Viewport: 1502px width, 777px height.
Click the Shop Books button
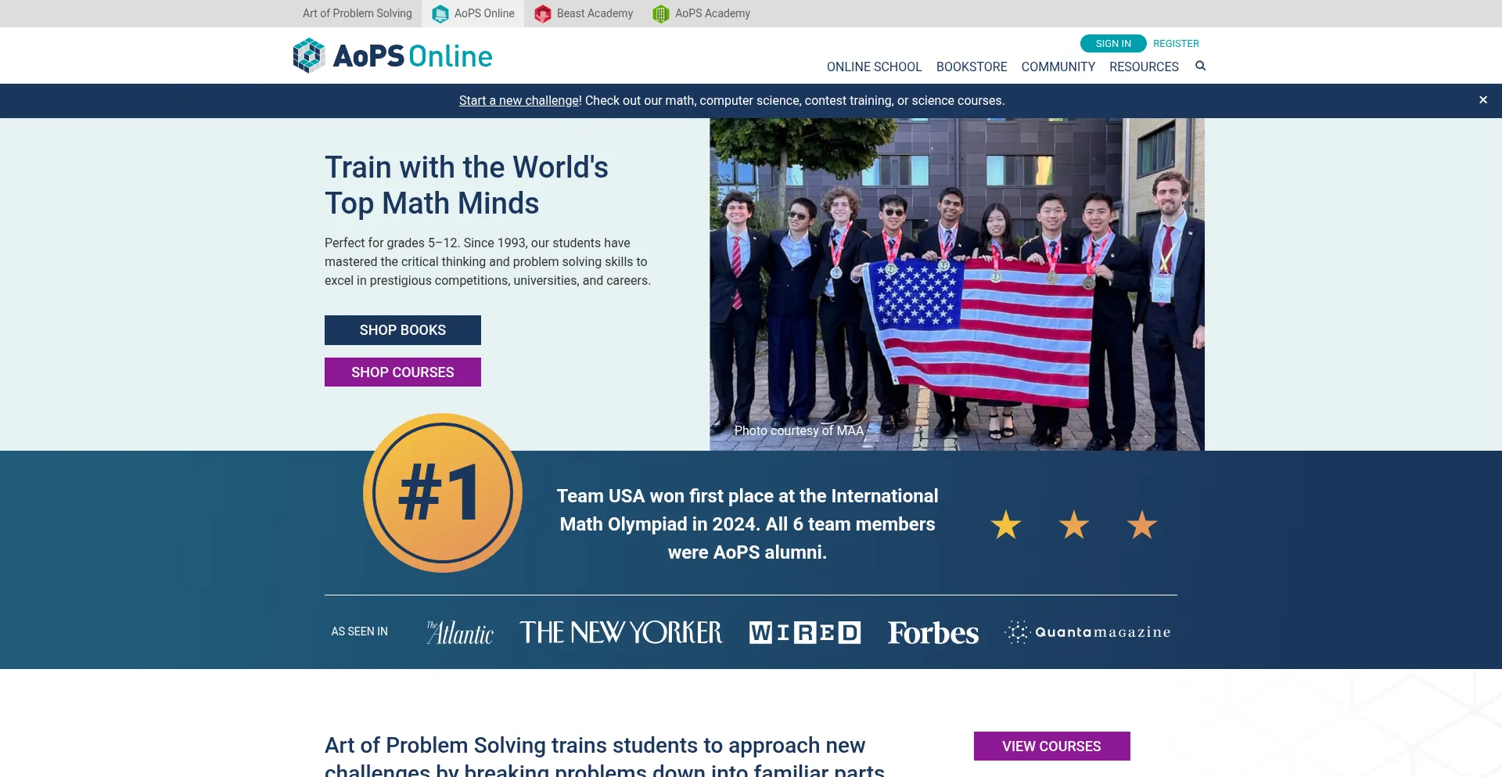[403, 330]
